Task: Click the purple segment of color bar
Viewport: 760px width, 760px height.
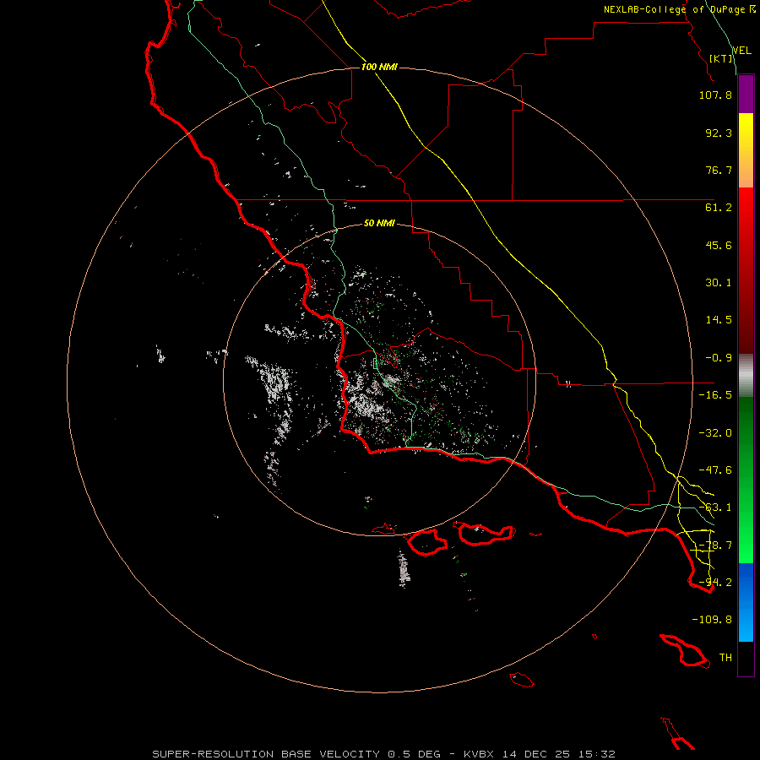Action: pyautogui.click(x=746, y=94)
